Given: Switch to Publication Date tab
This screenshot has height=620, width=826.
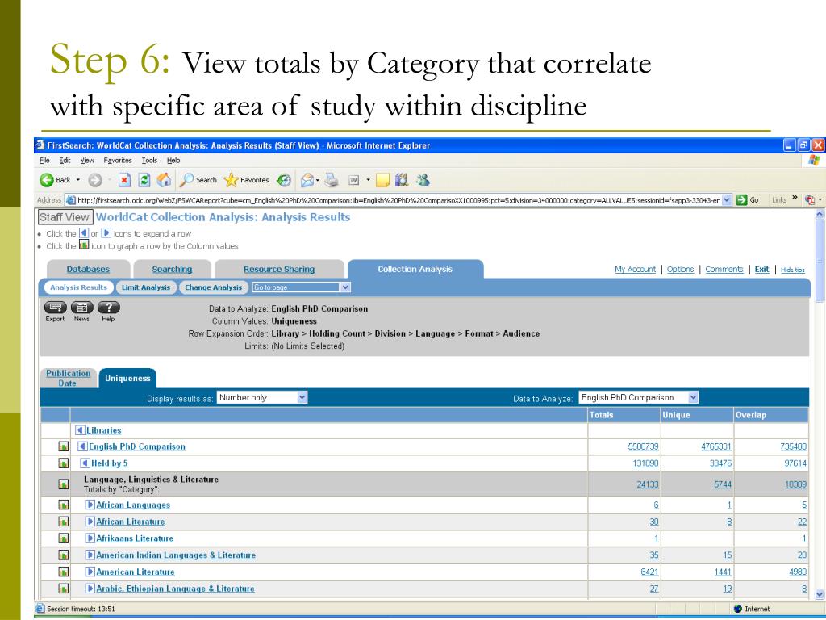Looking at the screenshot, I should click(69, 378).
